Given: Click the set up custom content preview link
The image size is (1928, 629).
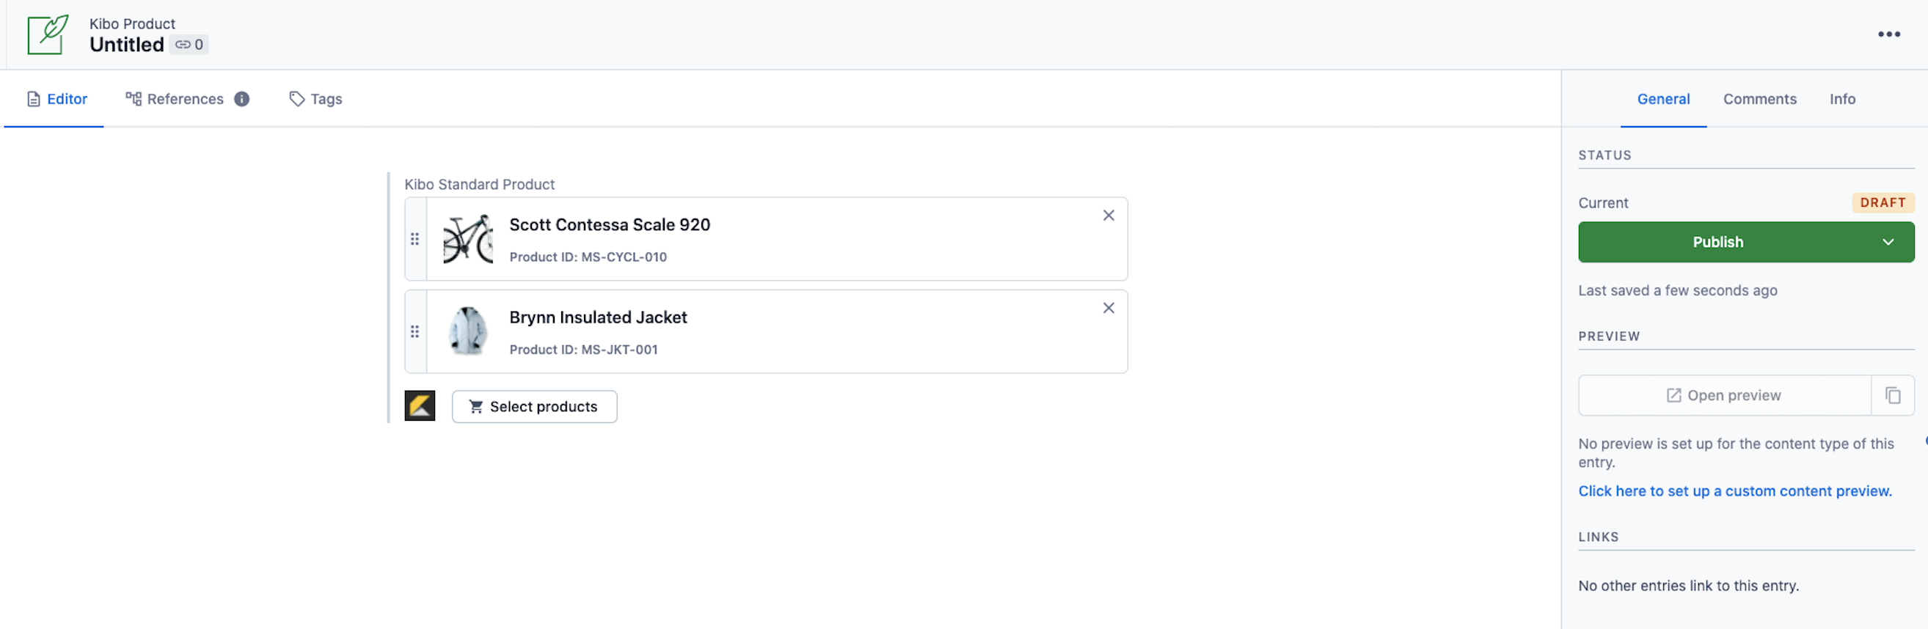Looking at the screenshot, I should (1734, 491).
